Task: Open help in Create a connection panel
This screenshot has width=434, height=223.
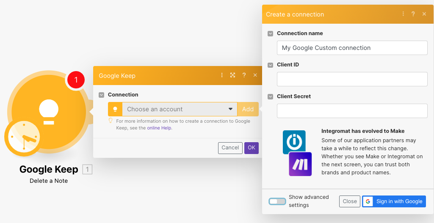Action: pyautogui.click(x=413, y=14)
